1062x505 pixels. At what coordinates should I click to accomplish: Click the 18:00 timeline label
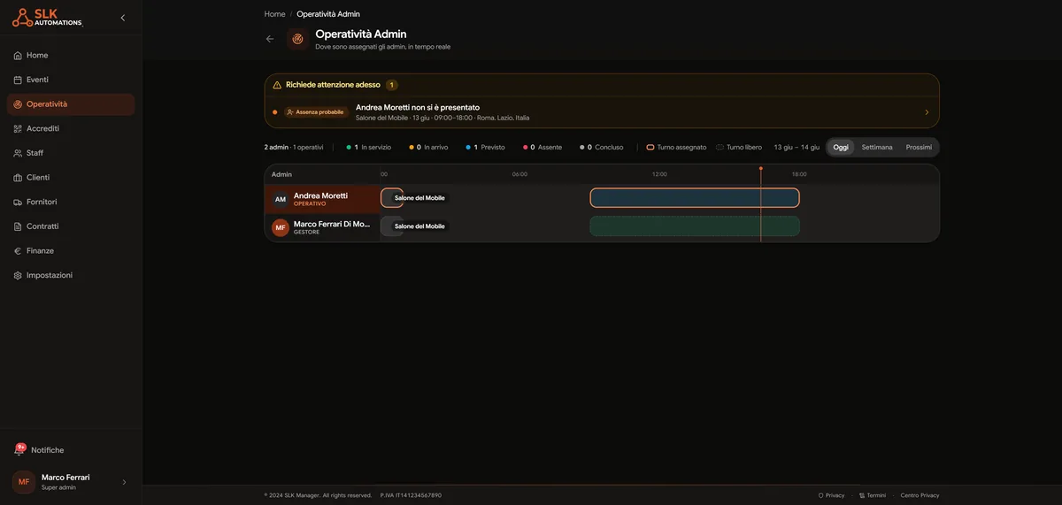point(799,174)
